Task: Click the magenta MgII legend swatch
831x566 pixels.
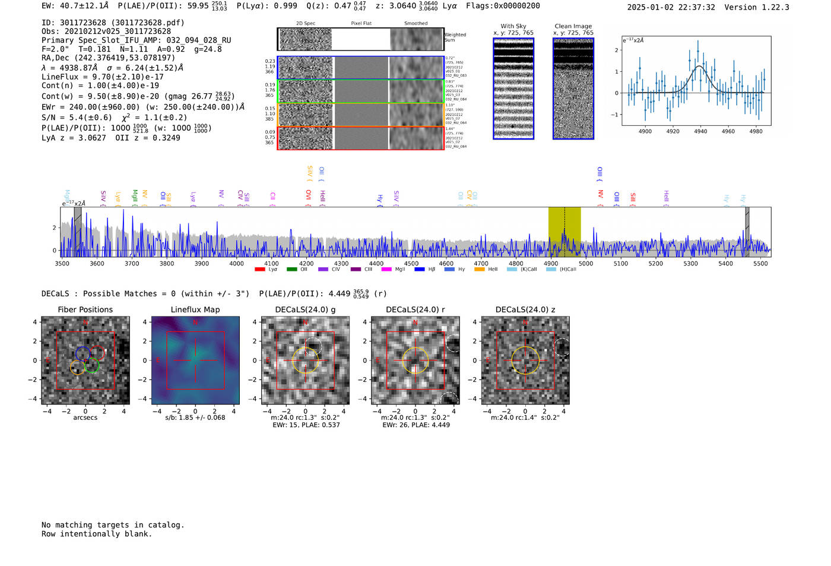Action: [x=386, y=270]
